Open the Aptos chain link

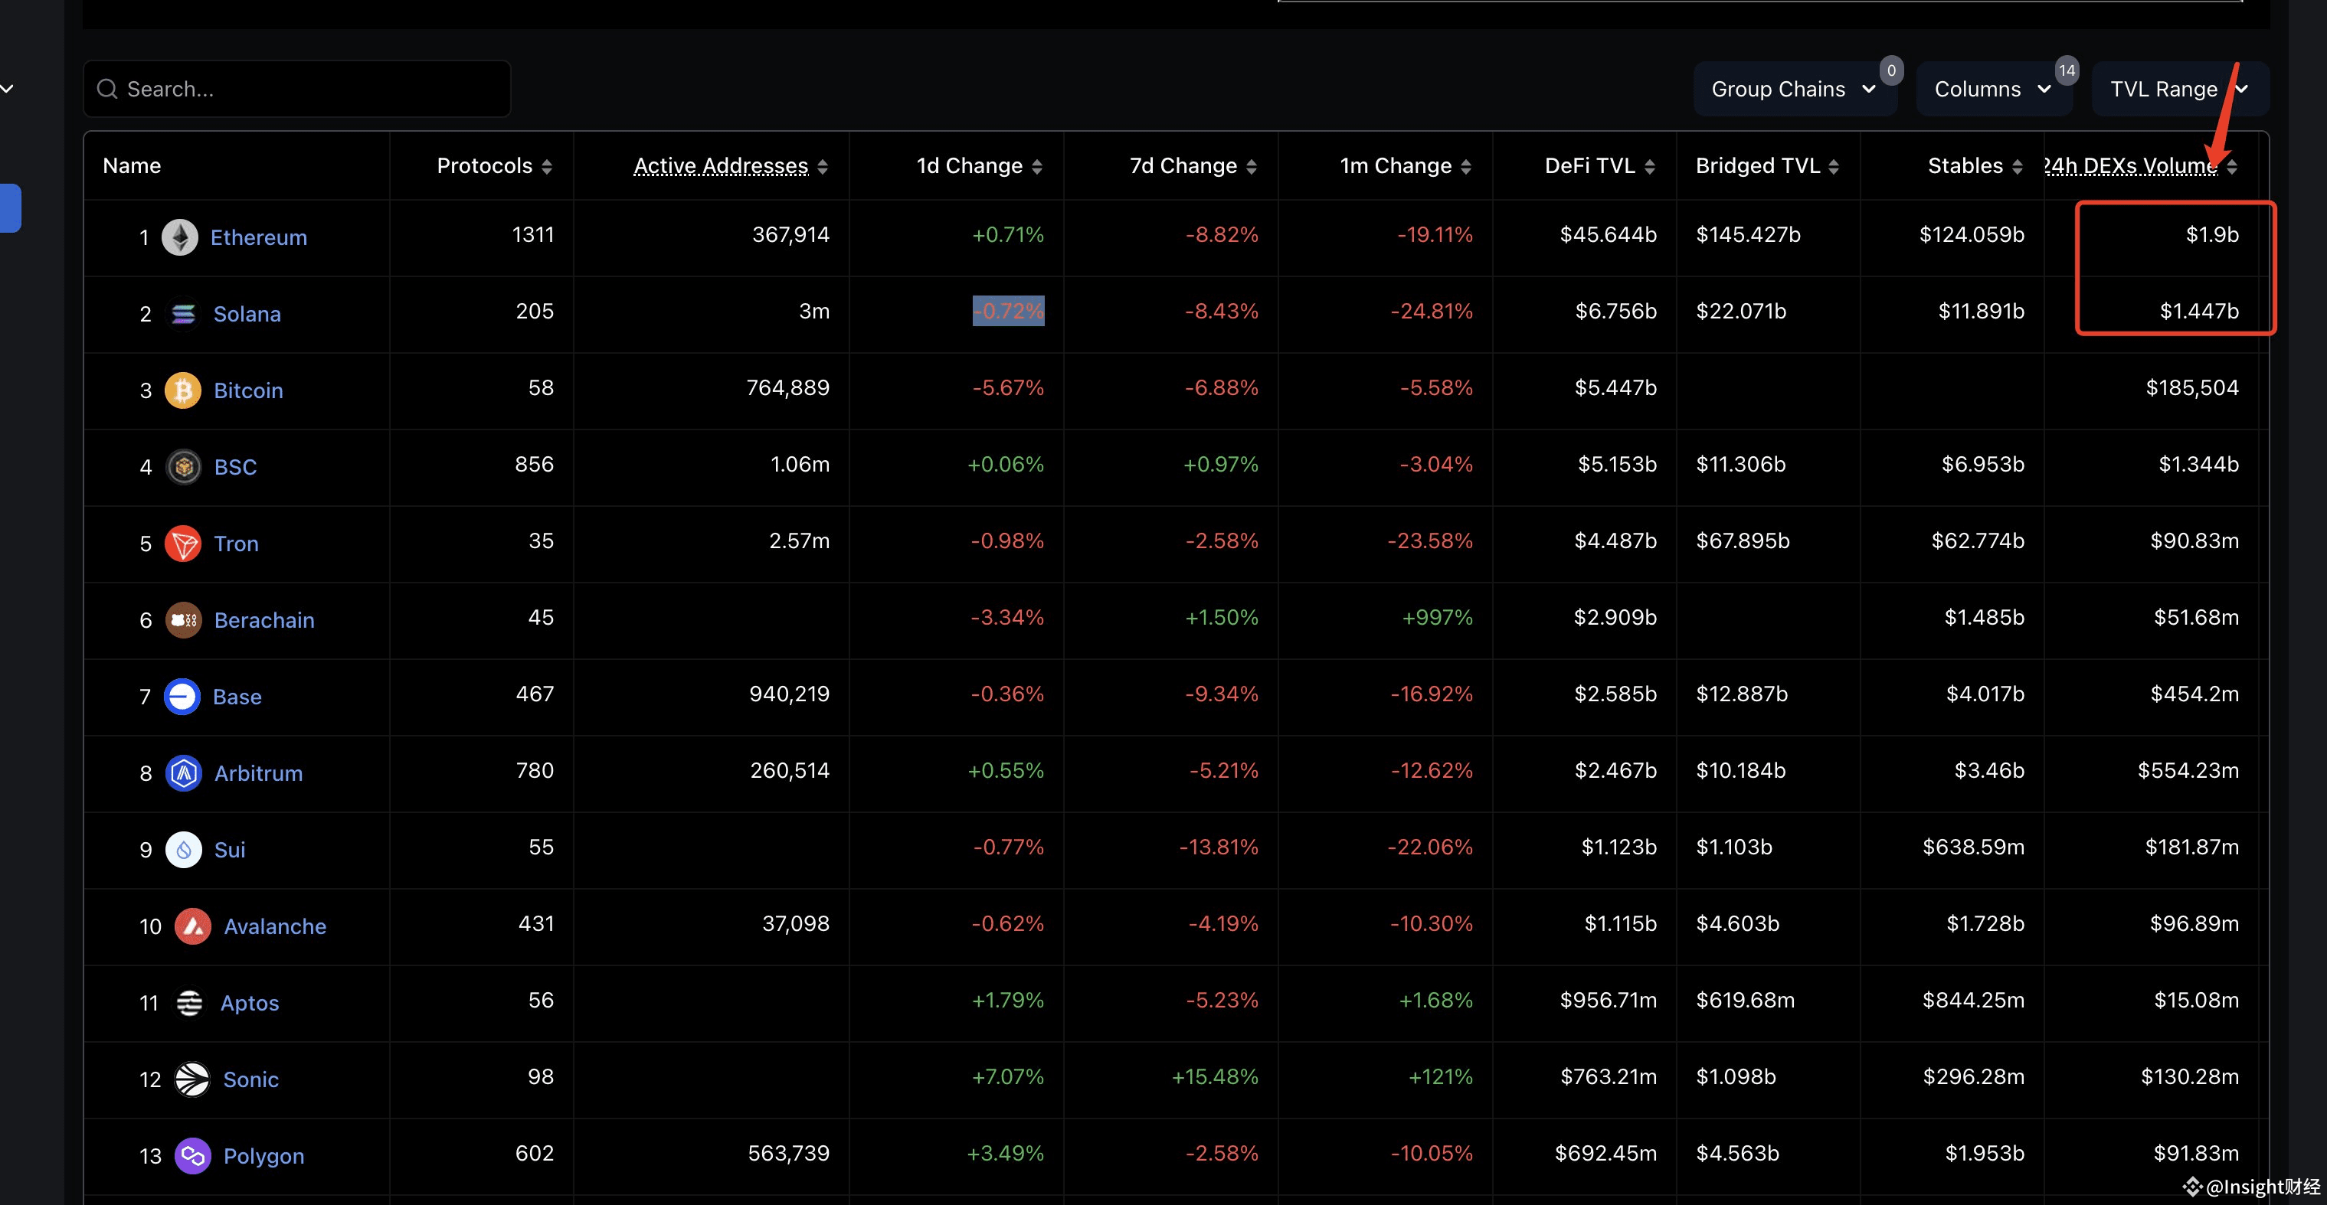coord(250,1003)
